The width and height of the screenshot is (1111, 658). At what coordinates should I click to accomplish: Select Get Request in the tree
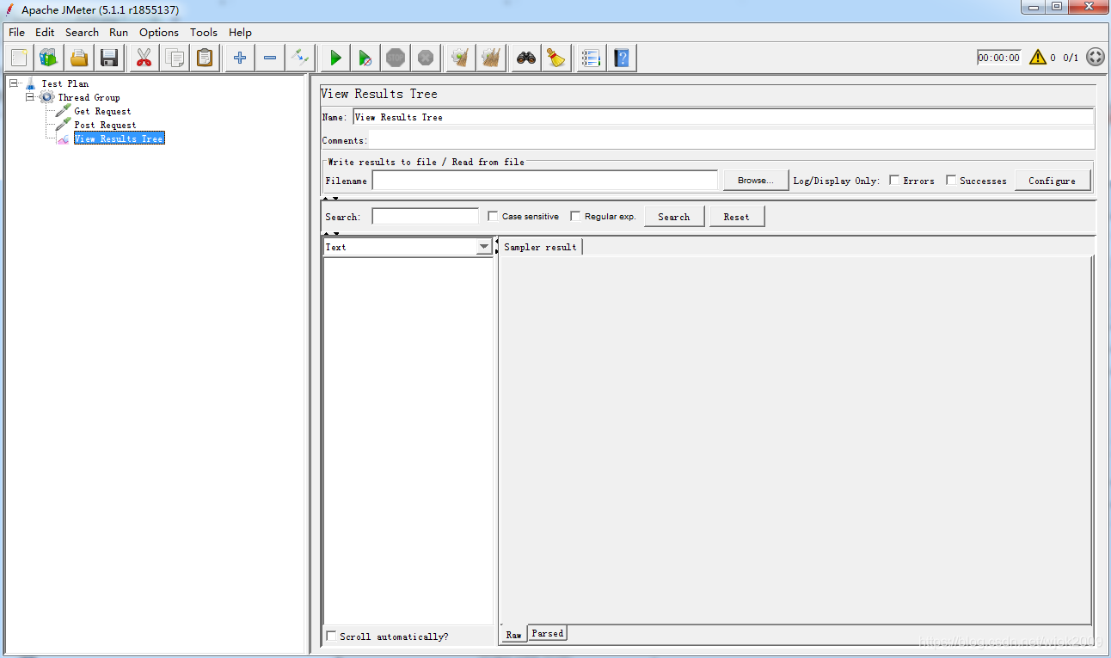pyautogui.click(x=102, y=111)
